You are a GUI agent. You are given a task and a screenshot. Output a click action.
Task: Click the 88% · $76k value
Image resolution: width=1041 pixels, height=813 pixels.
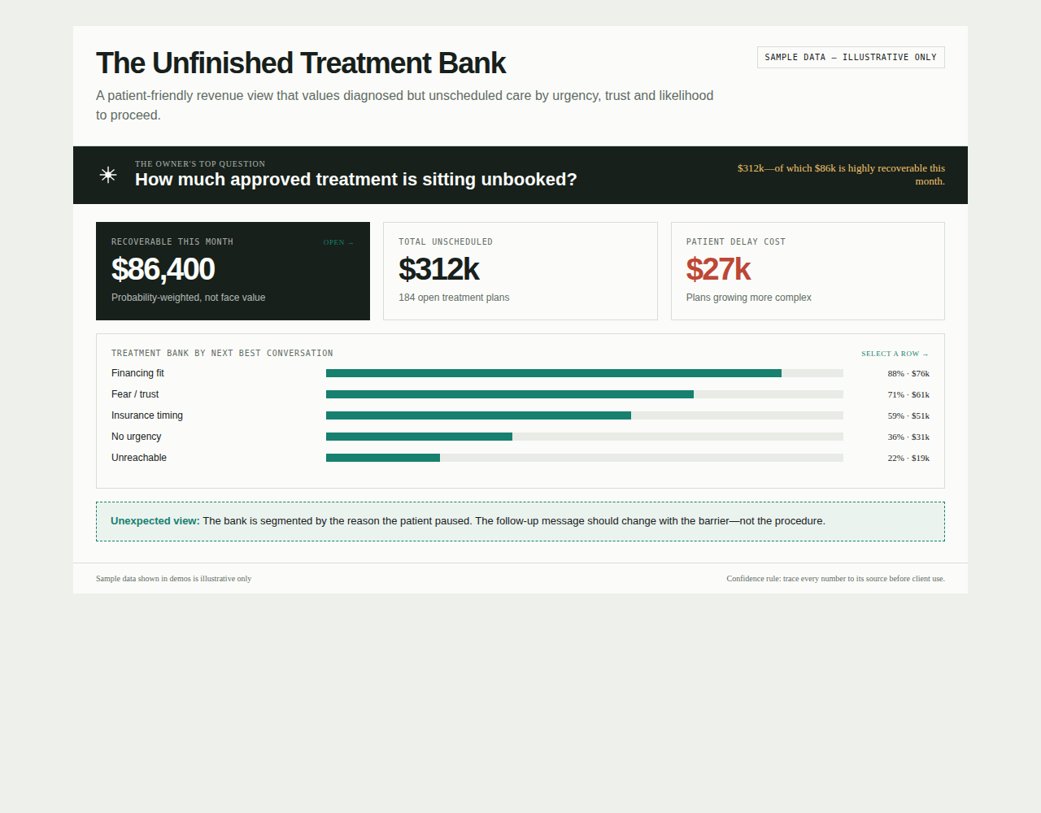908,373
